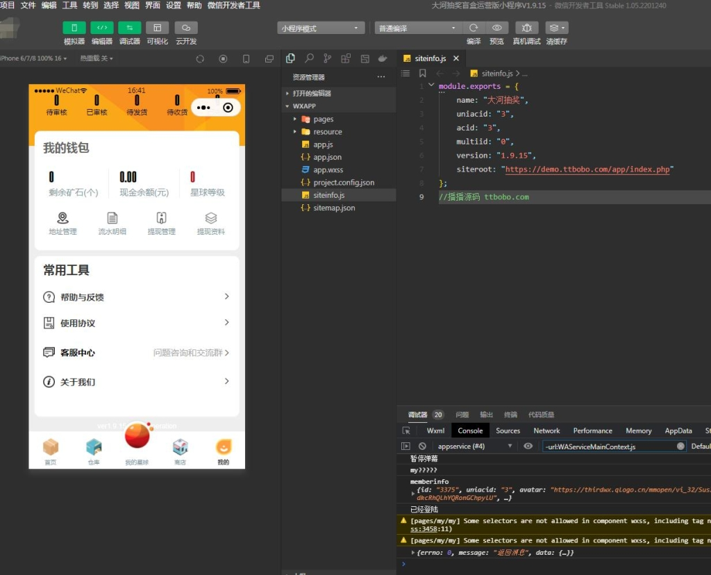Open the 编辑 menu
This screenshot has width=711, height=575.
coord(49,6)
